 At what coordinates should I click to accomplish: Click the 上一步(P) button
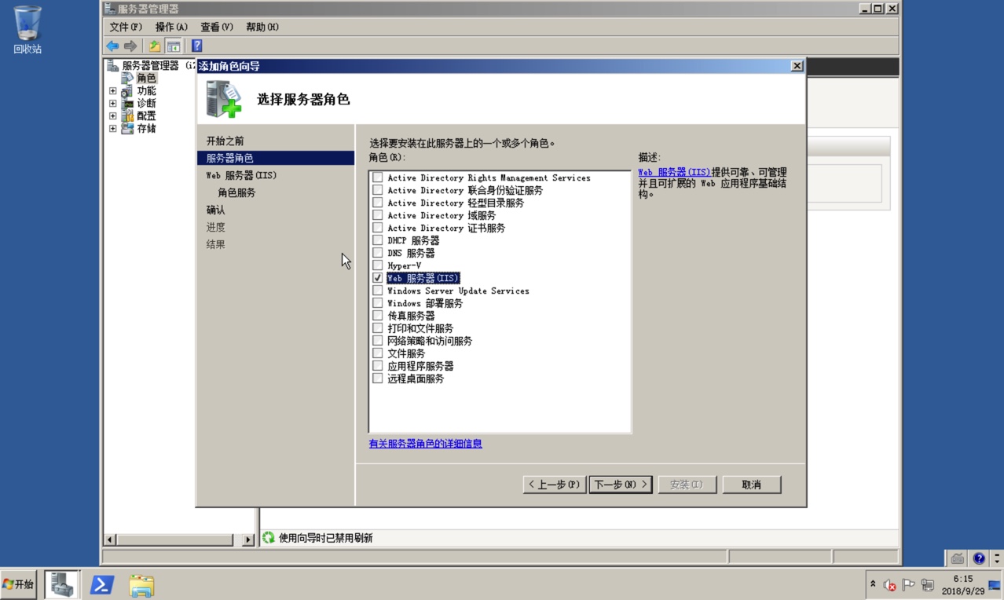pyautogui.click(x=555, y=485)
